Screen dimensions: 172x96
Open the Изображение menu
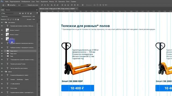pyautogui.click(x=26, y=2)
